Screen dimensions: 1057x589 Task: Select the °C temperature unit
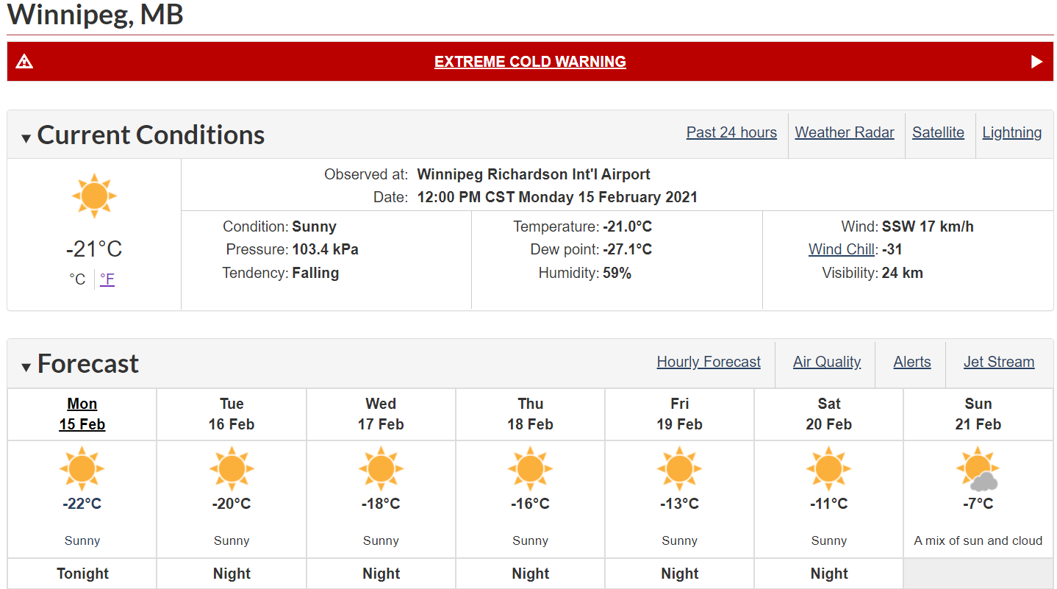[x=77, y=279]
